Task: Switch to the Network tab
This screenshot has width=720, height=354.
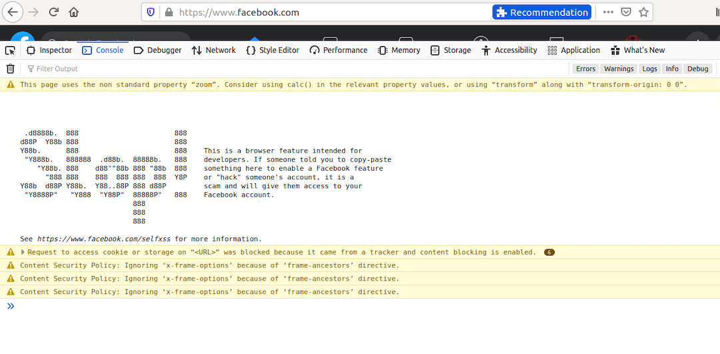Action: coord(213,51)
